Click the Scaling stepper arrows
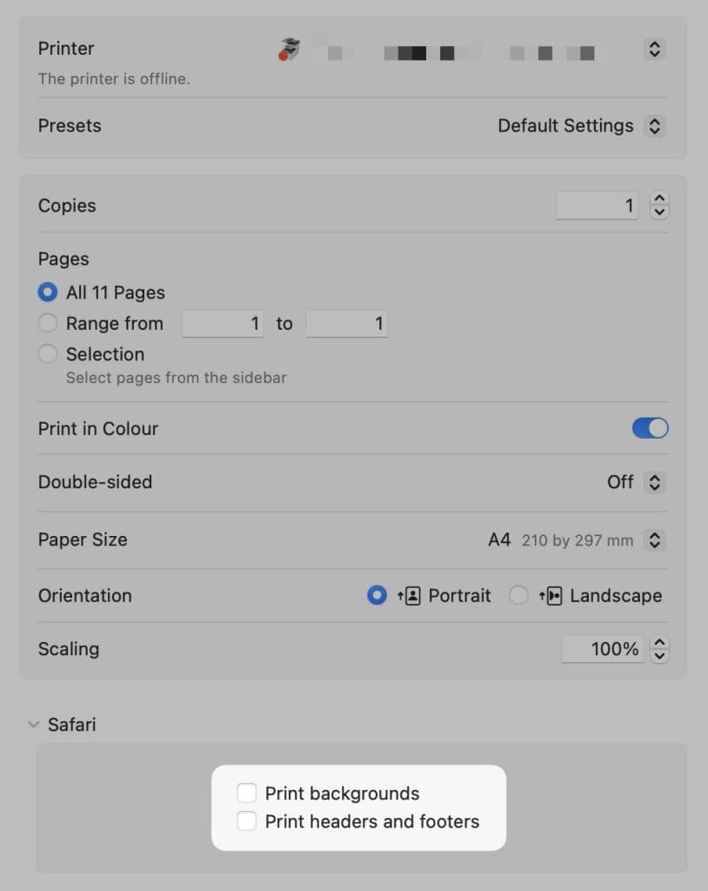 click(660, 649)
